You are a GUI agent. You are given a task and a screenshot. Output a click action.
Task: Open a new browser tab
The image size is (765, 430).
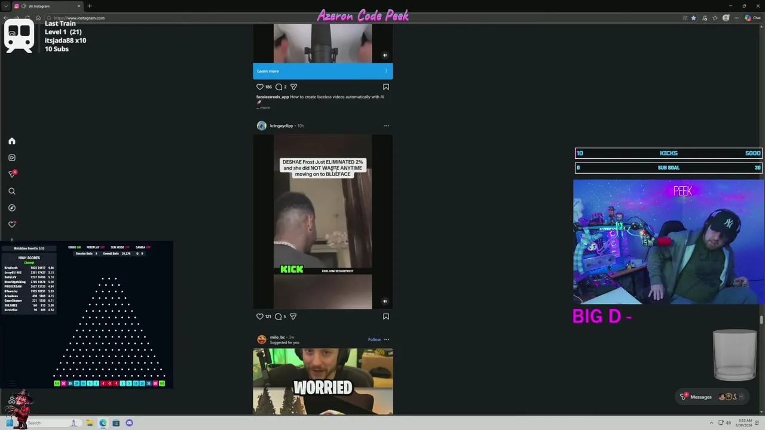[90, 6]
